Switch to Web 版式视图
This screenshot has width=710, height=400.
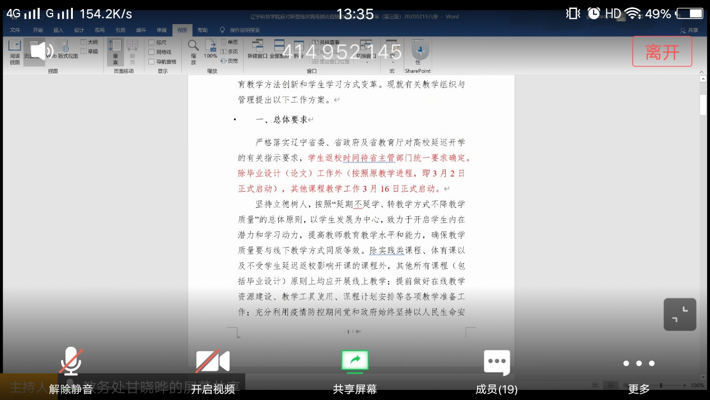pos(62,50)
